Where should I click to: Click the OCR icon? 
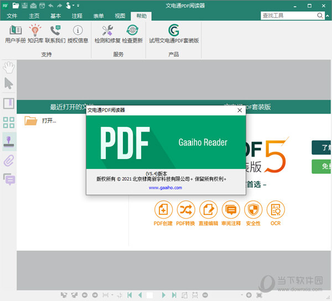tap(276, 210)
